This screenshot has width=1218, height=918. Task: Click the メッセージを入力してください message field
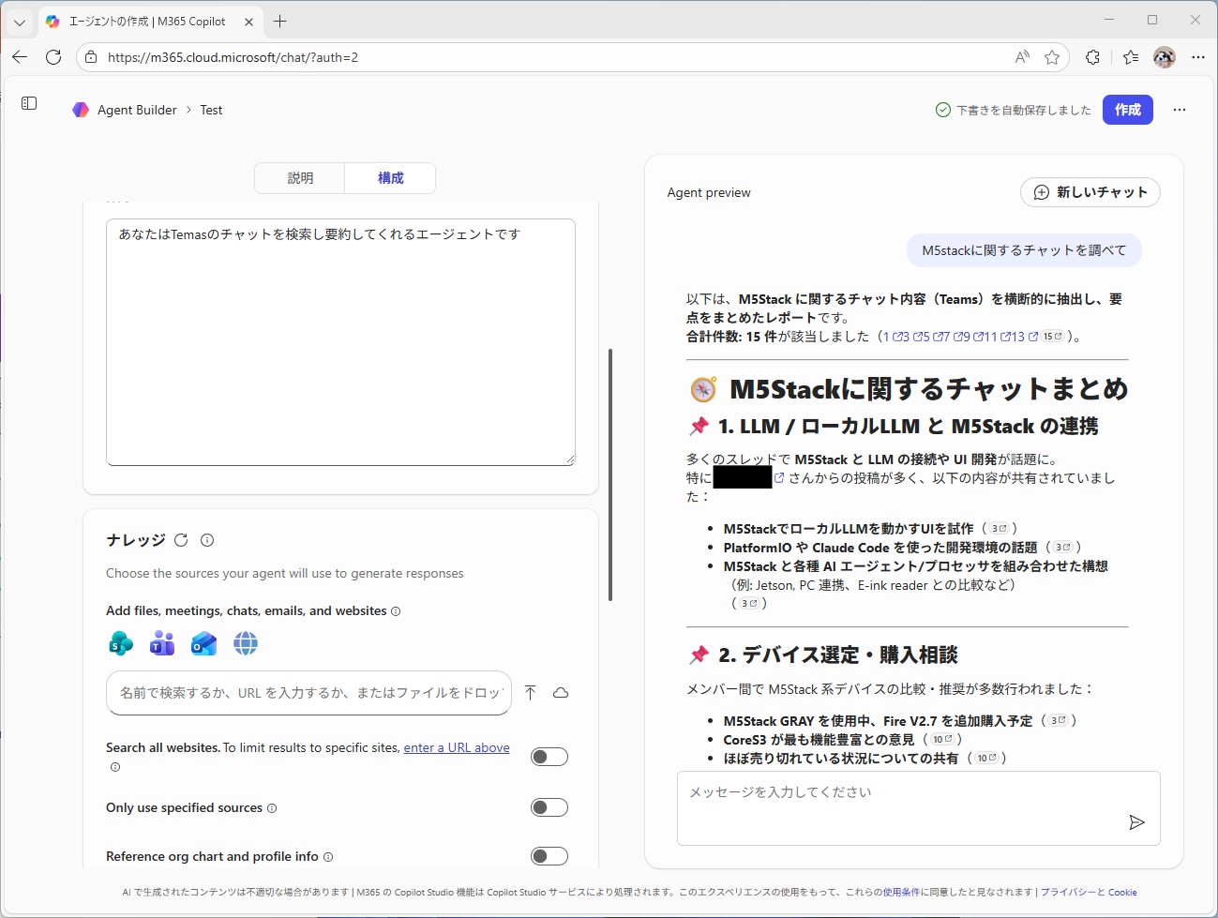891,792
